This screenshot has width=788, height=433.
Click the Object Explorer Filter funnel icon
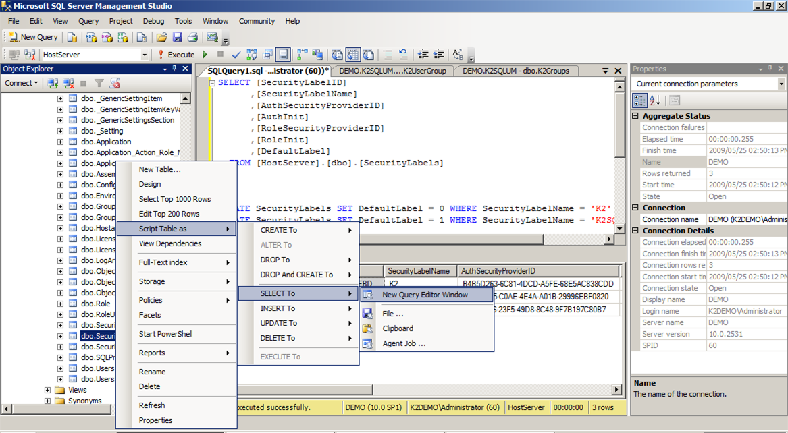[99, 83]
